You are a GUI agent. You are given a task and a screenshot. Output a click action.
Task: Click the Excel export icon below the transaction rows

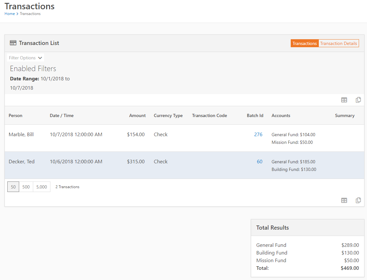pyautogui.click(x=344, y=200)
